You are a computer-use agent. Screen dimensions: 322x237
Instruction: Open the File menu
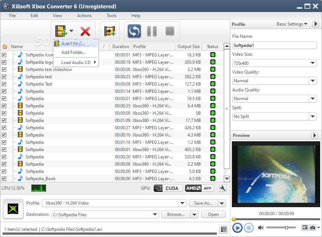pos(12,16)
